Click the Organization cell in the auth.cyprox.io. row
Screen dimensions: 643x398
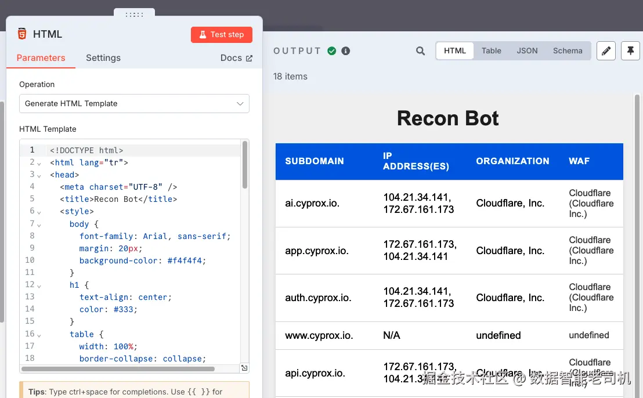[510, 298]
